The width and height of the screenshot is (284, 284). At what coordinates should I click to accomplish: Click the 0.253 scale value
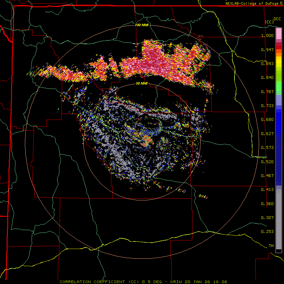tap(267, 232)
